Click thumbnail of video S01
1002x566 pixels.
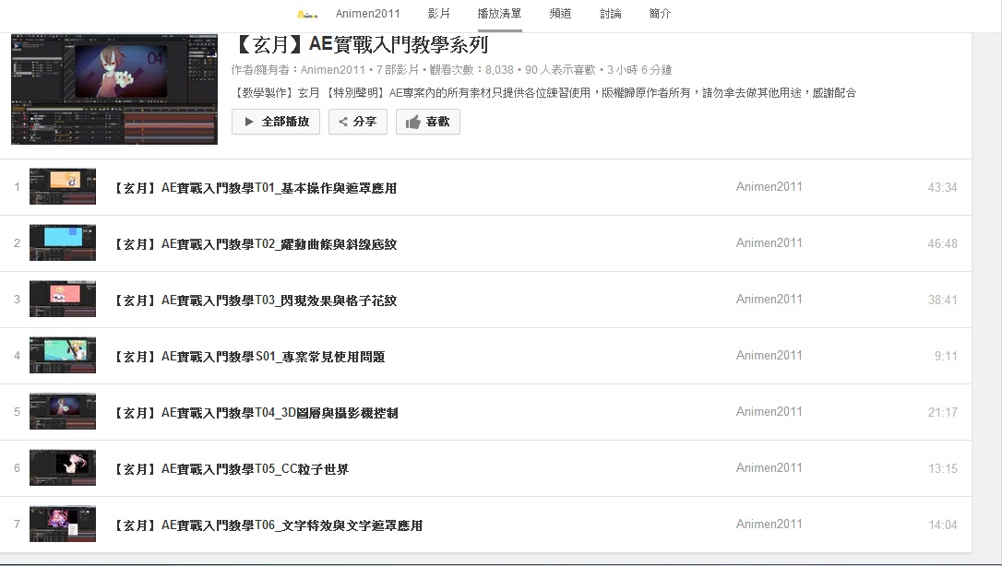(63, 356)
